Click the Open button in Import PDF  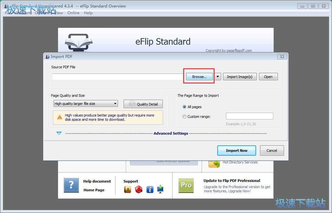click(x=268, y=77)
